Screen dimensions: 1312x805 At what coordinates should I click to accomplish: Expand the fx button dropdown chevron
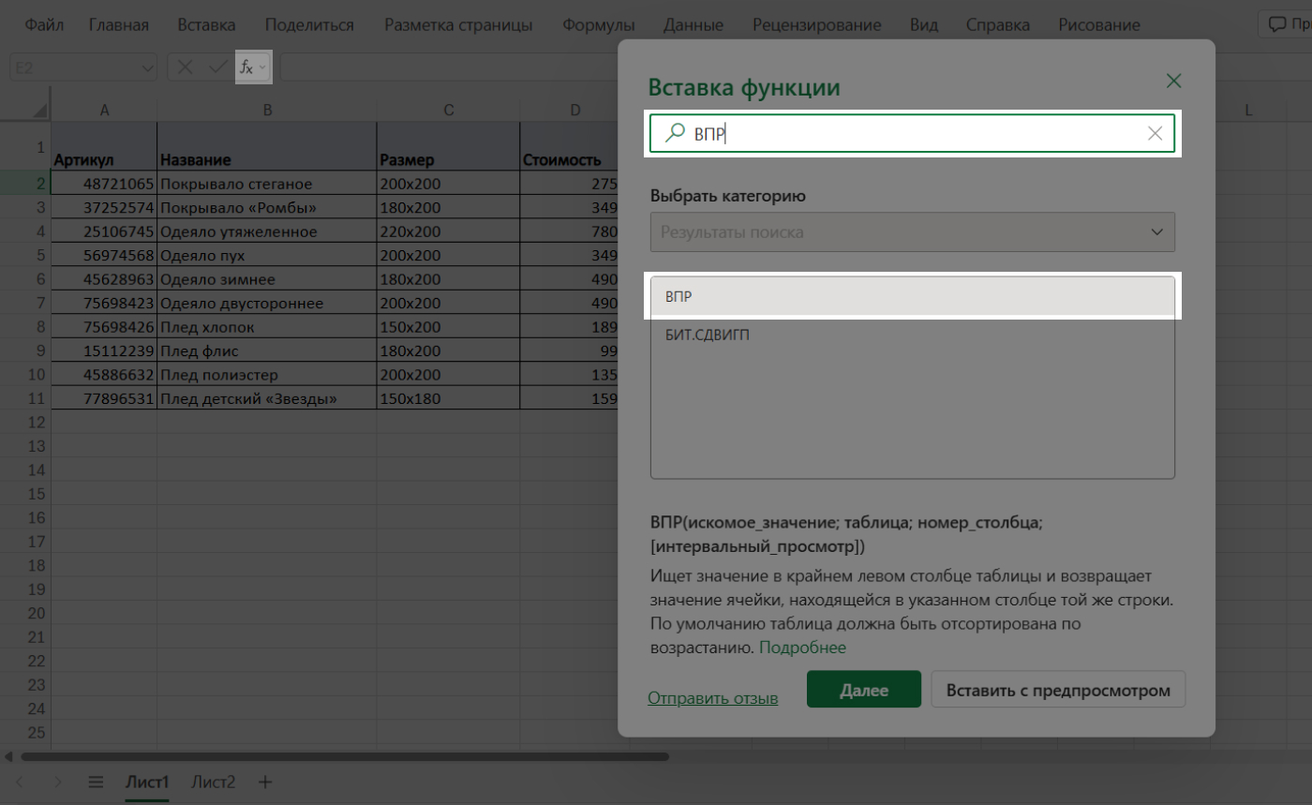tap(262, 67)
